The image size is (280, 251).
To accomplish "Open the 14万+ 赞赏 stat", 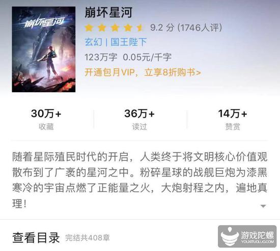I will [233, 119].
